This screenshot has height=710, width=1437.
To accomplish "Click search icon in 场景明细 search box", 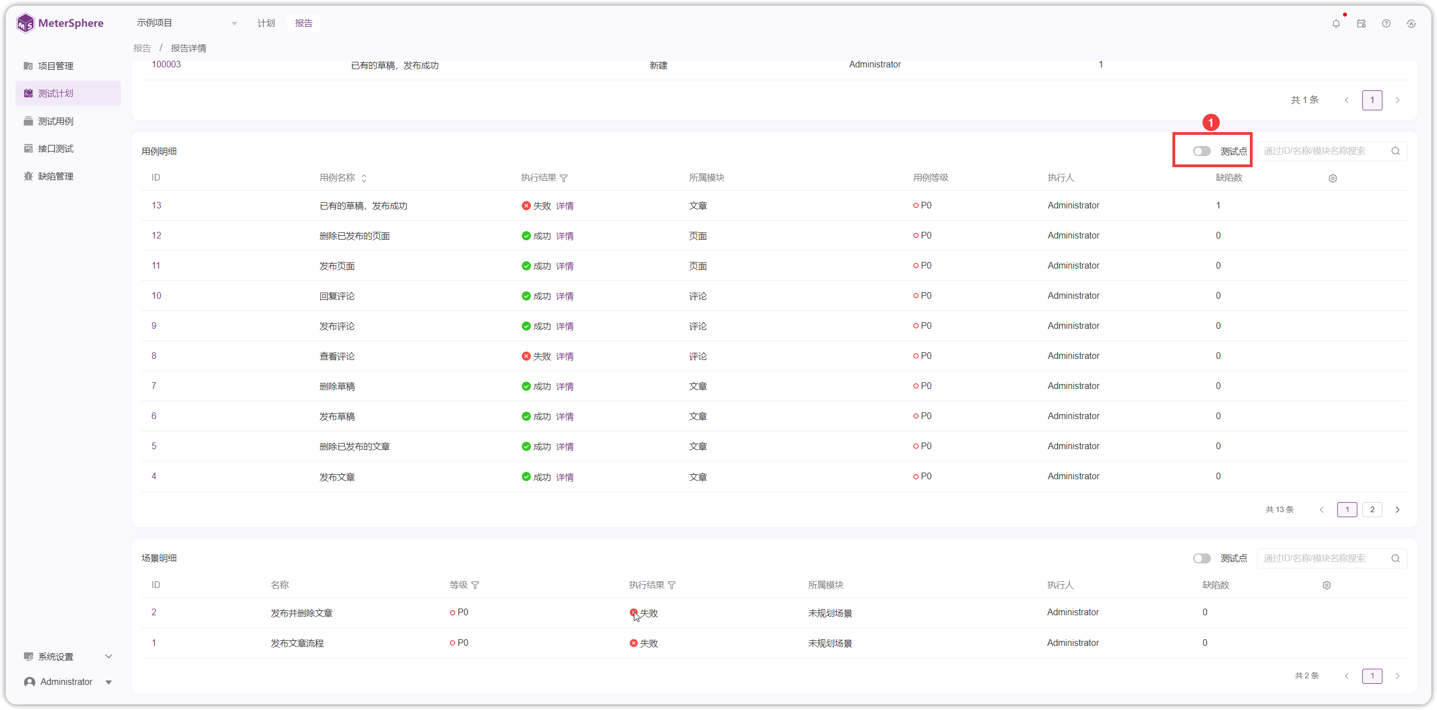I will (x=1395, y=558).
